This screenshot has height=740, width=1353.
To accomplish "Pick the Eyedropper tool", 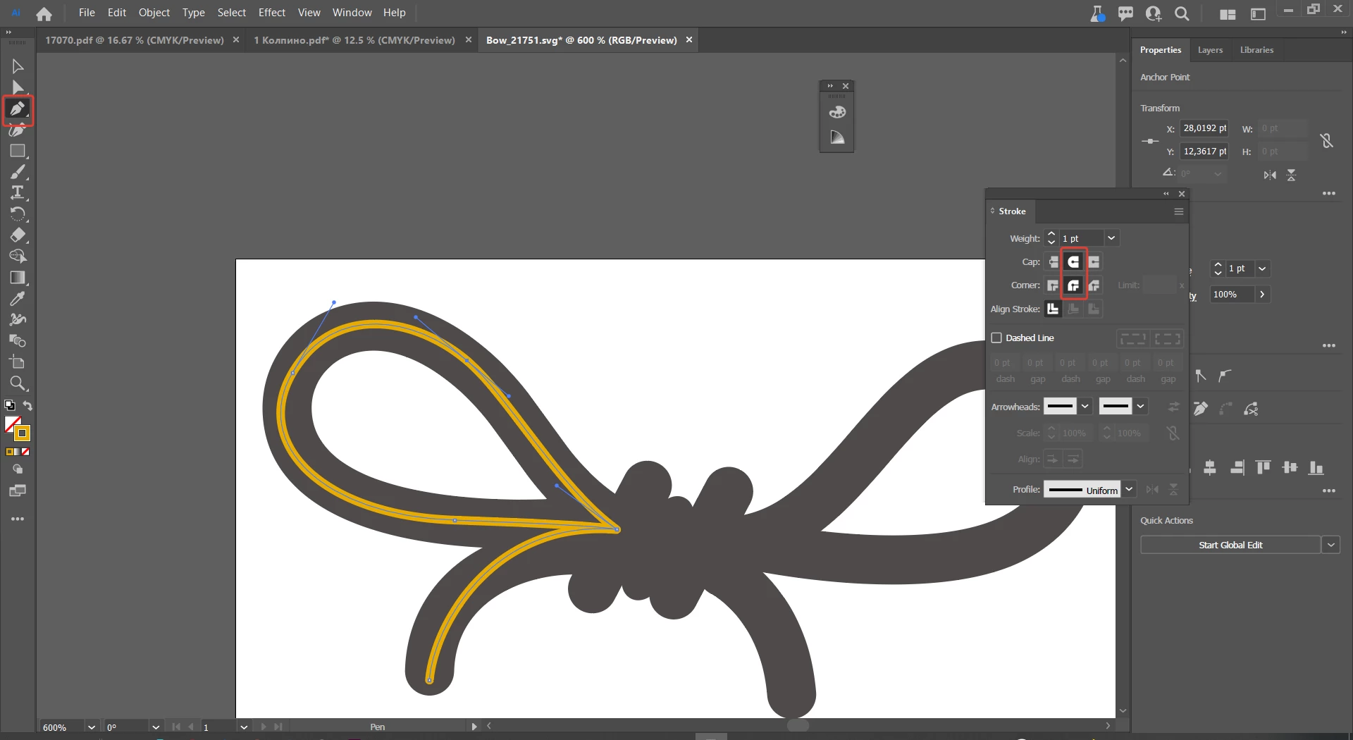I will [x=18, y=298].
